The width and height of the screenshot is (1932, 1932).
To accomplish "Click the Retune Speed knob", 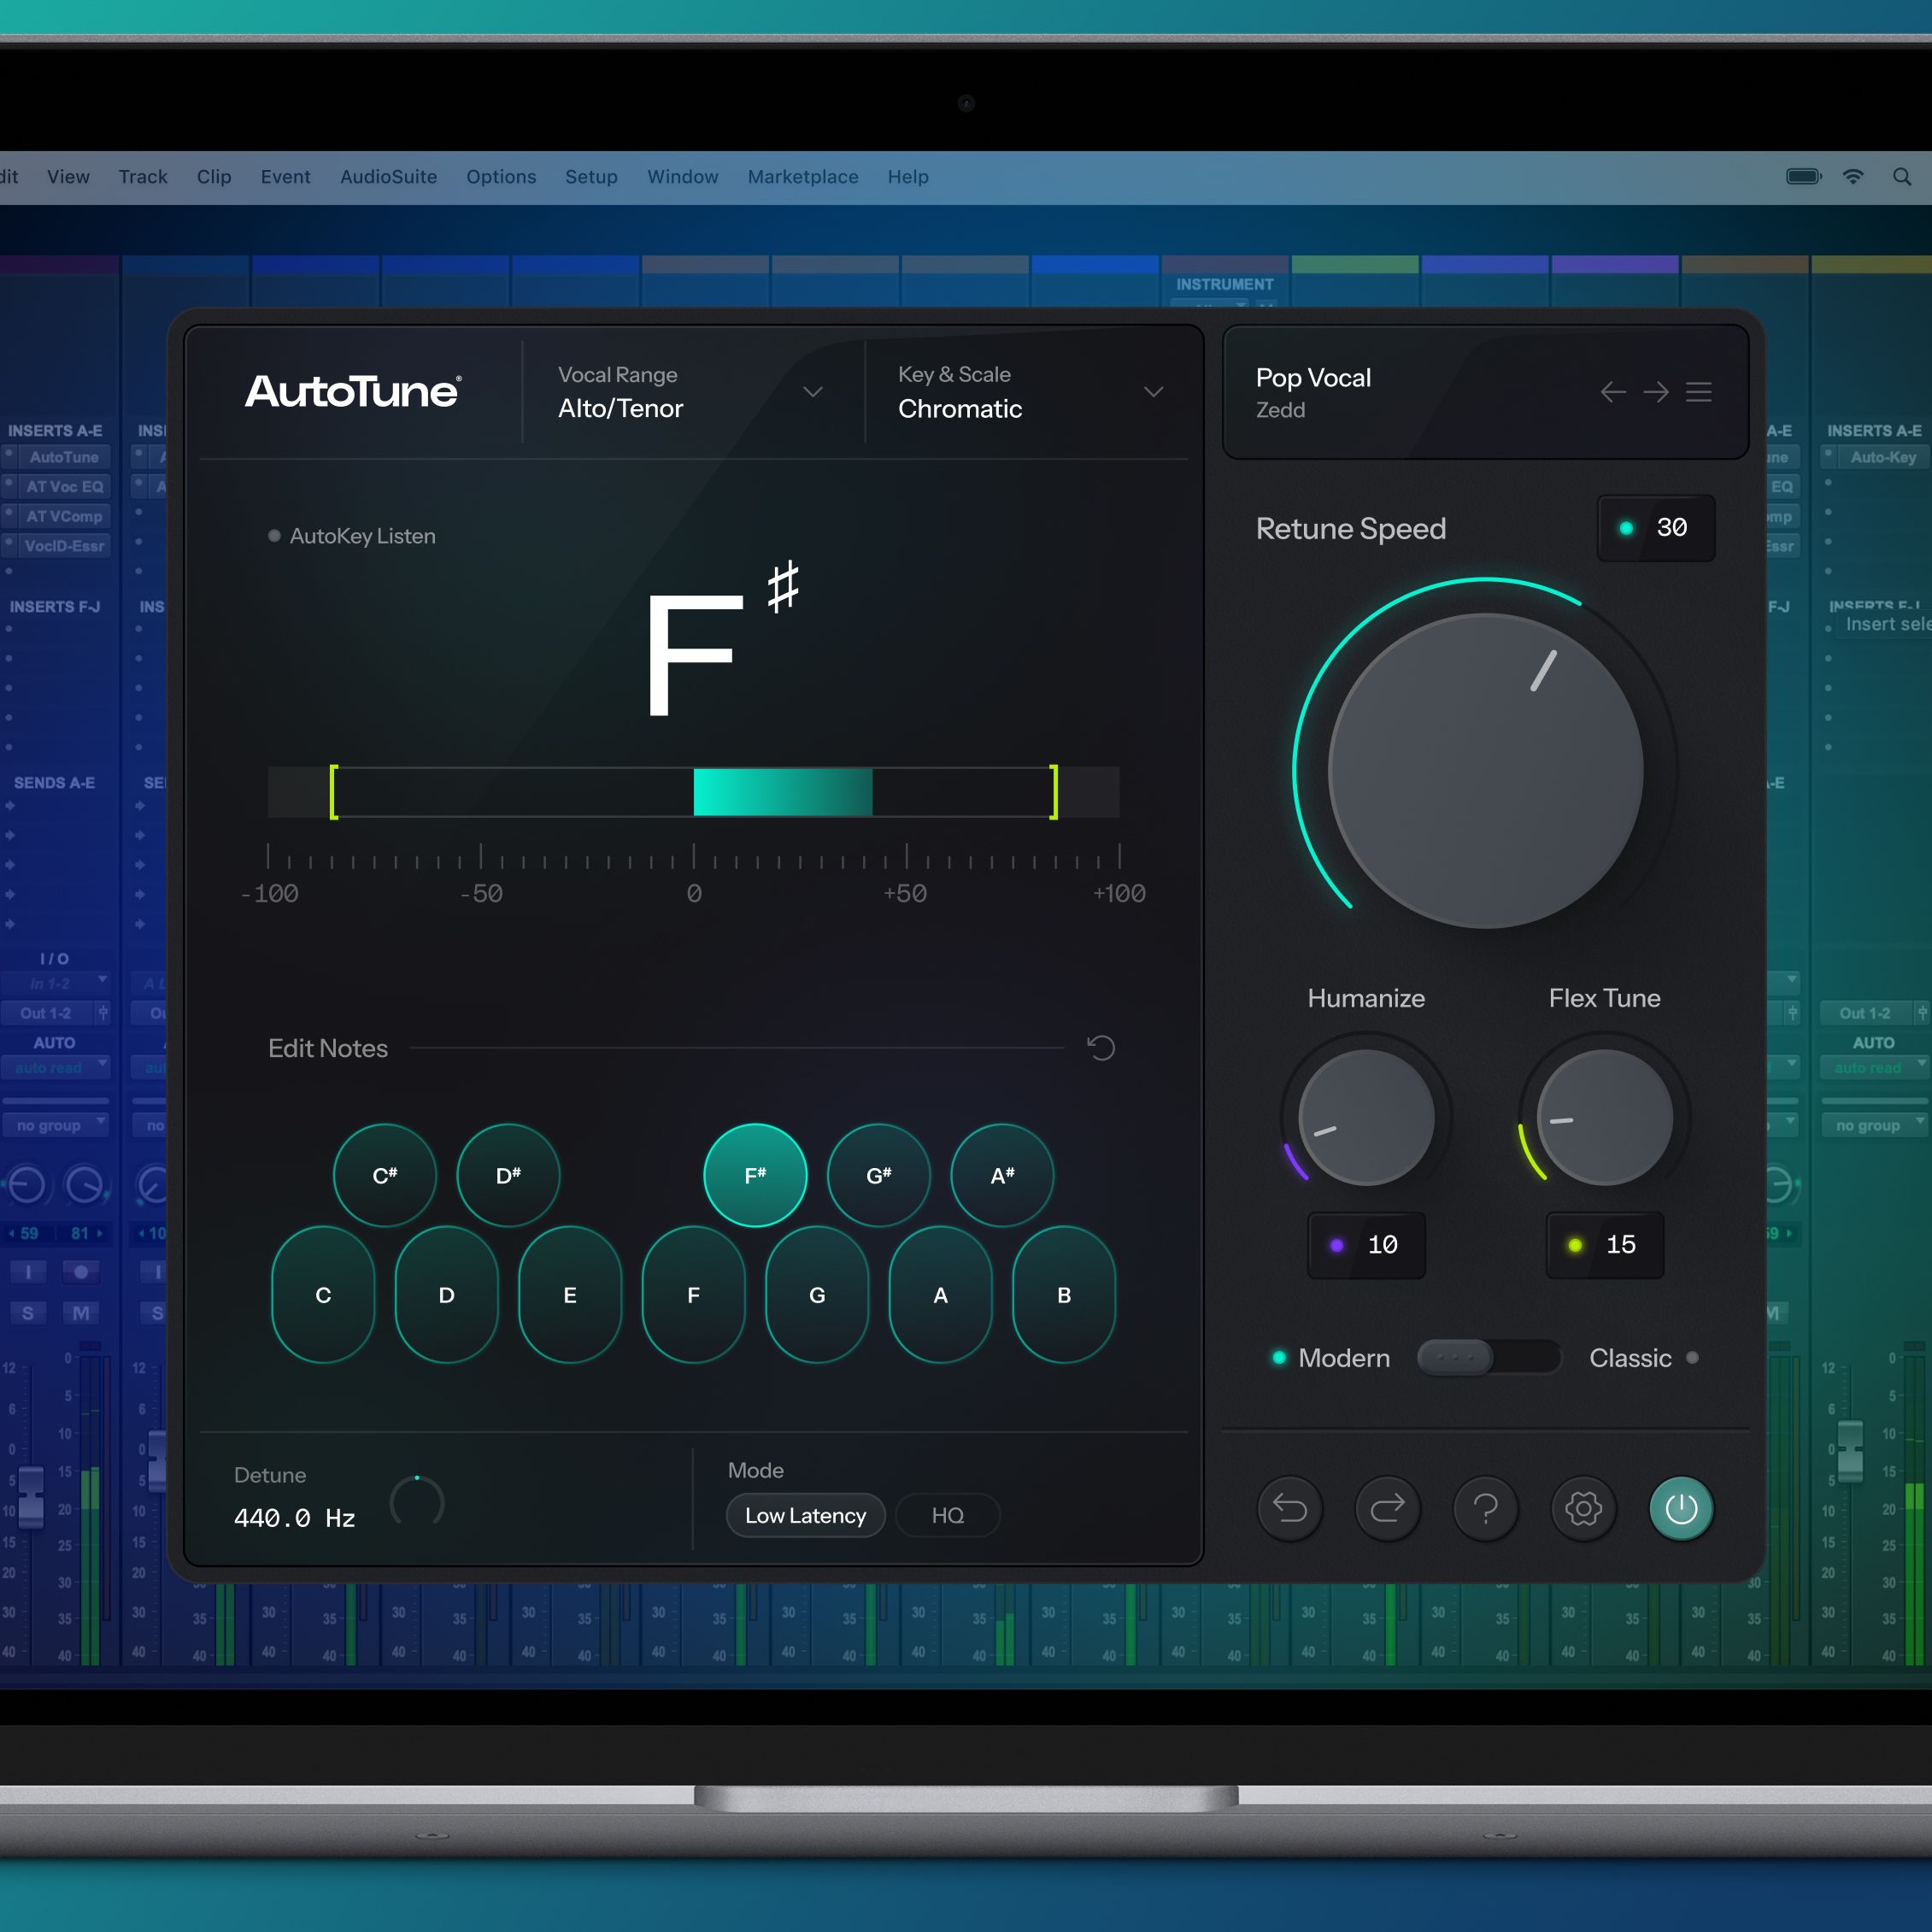I will pos(1485,770).
